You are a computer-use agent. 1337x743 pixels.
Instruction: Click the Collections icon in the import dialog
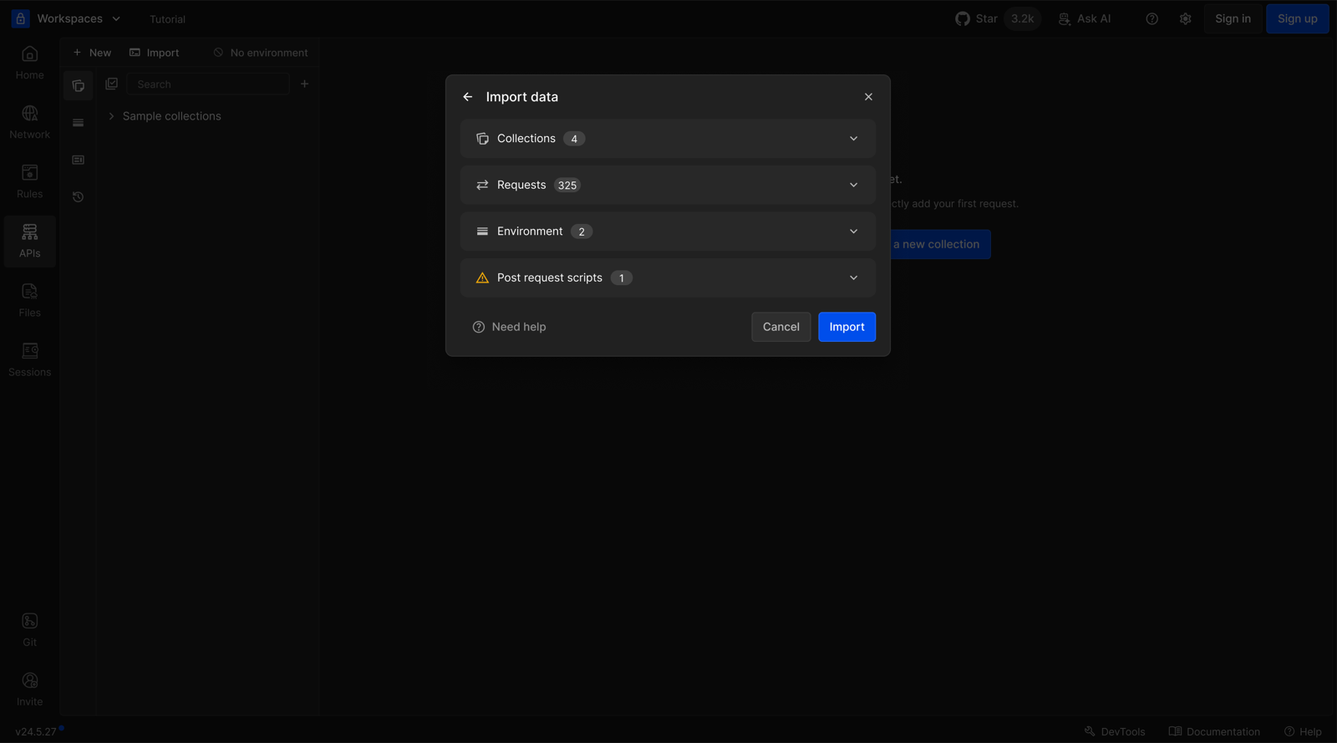click(x=482, y=139)
